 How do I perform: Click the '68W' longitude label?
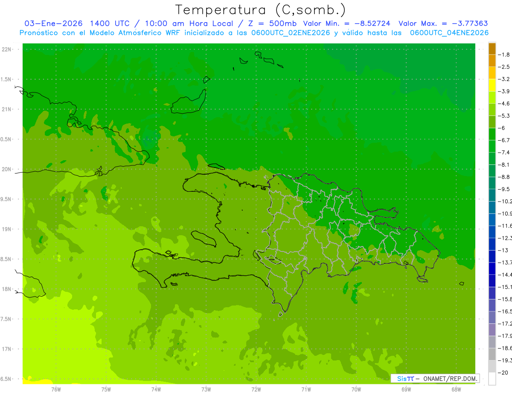pyautogui.click(x=456, y=389)
